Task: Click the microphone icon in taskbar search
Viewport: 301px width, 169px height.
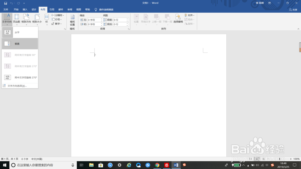Action: tap(73, 165)
